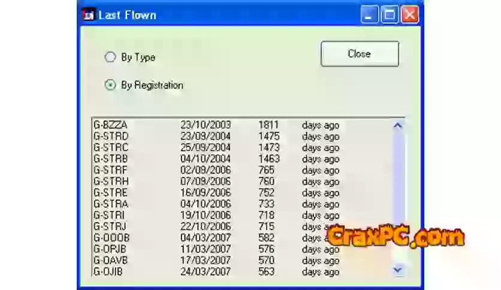Click the date 07/09/2006
501x290 pixels.
click(206, 182)
